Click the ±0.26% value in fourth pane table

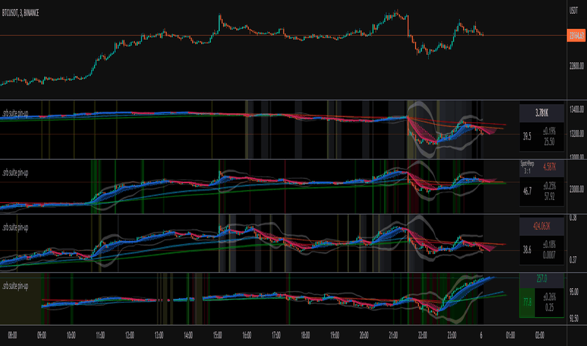549,297
